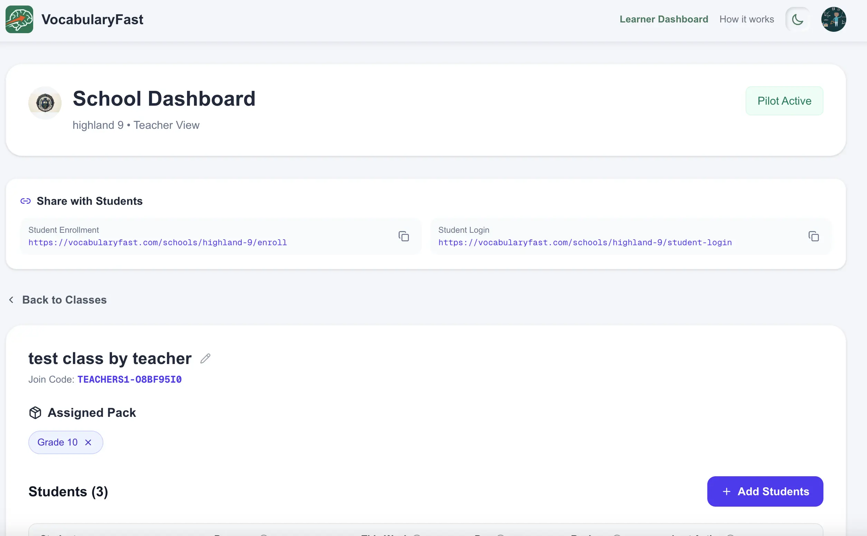Click the back chevron before Back to Classes
The image size is (867, 536).
12,299
